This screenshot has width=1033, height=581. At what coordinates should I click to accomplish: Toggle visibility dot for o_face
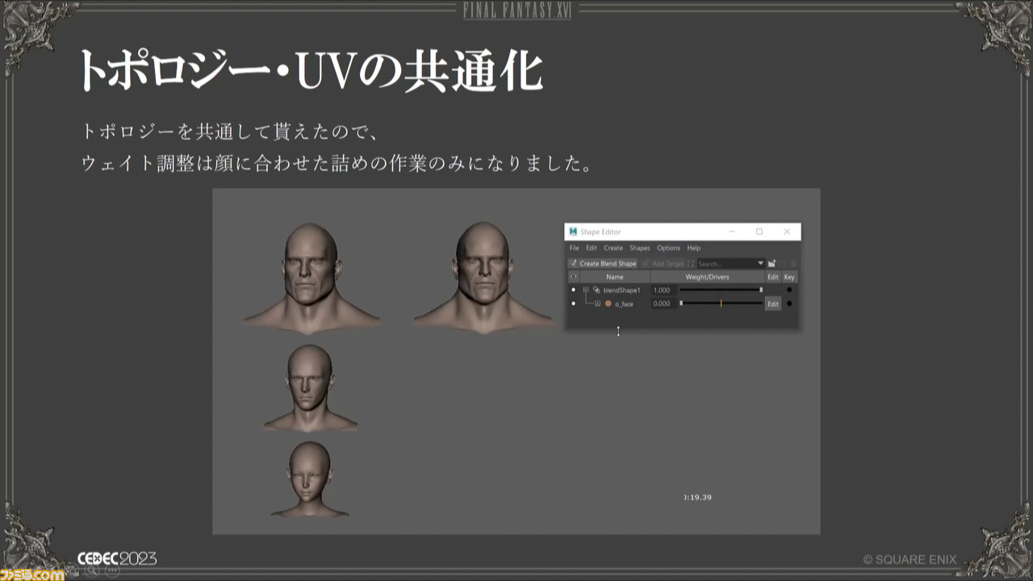(x=574, y=303)
